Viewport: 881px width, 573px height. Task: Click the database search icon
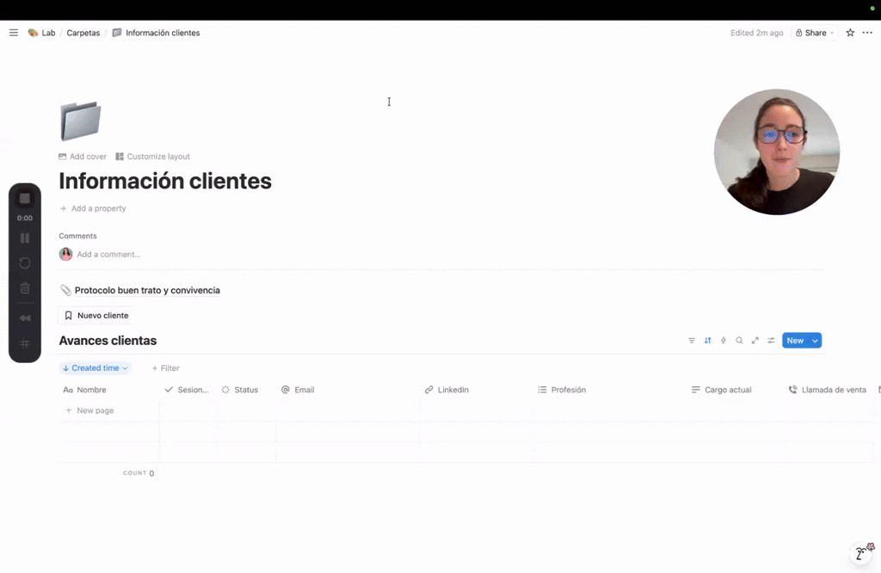[739, 341]
